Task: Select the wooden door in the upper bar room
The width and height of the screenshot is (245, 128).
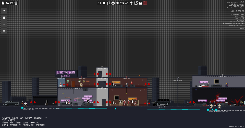Action: (x=73, y=84)
